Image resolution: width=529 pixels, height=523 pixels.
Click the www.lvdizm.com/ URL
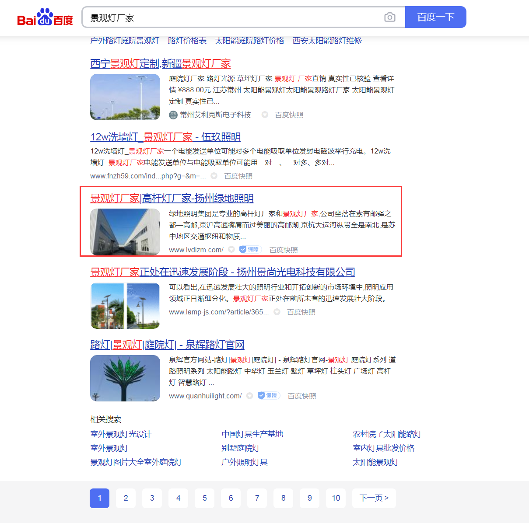pyautogui.click(x=196, y=250)
